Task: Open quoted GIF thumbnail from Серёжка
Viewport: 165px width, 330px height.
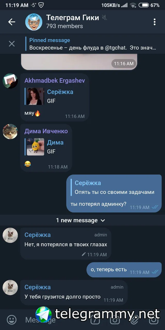Action: coord(35,96)
